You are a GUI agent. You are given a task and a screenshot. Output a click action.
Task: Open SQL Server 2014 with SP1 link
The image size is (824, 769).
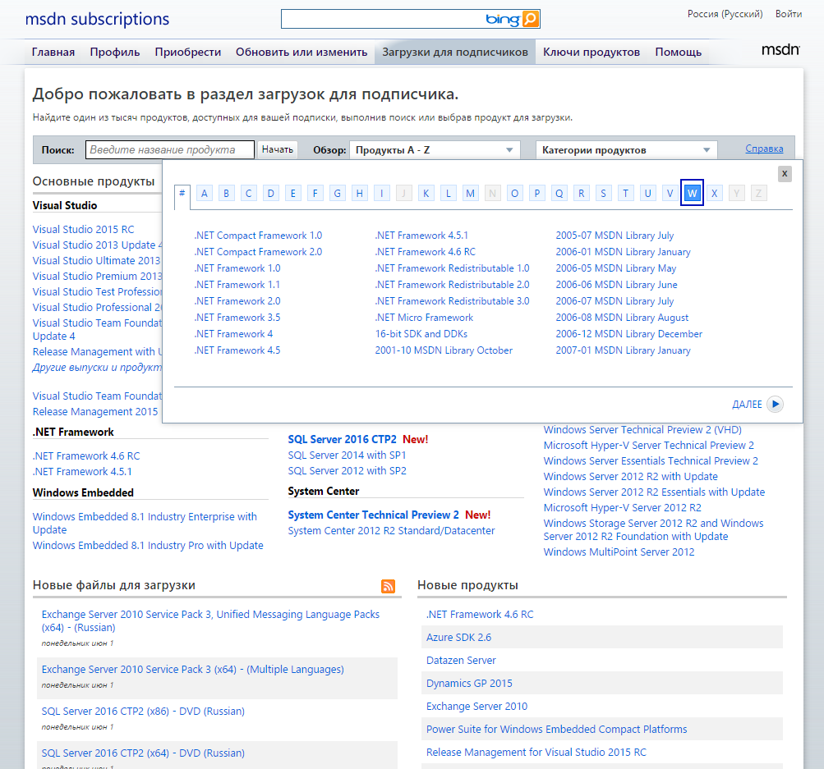[347, 455]
